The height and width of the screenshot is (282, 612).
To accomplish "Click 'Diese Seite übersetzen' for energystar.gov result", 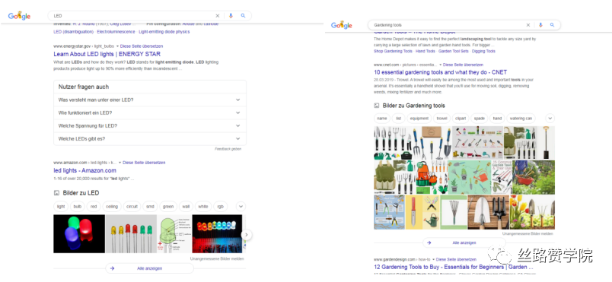I will [142, 46].
